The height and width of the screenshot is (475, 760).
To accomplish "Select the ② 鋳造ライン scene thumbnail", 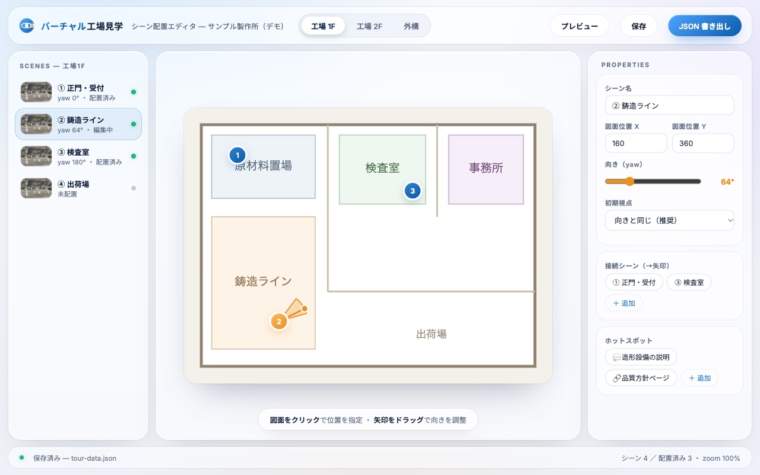I will pyautogui.click(x=36, y=124).
